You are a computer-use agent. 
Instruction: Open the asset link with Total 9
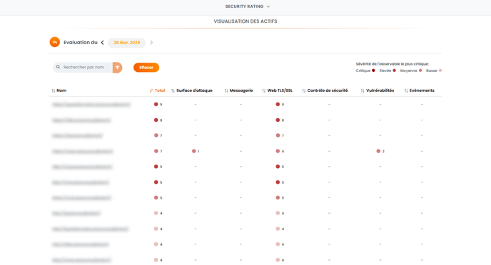tap(91, 105)
